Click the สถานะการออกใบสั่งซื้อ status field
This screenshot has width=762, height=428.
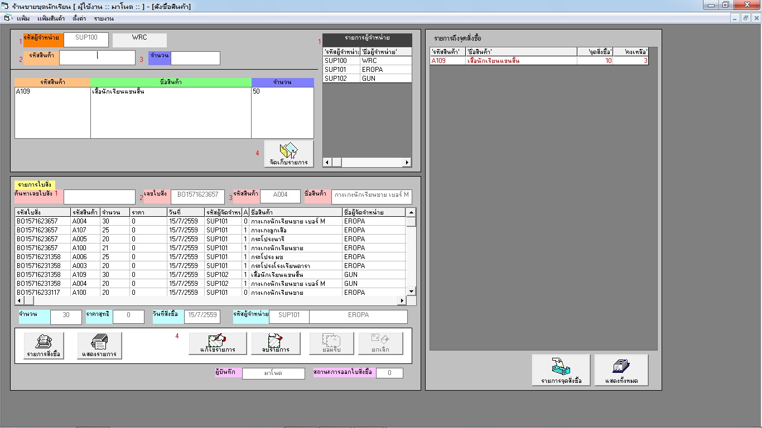[389, 373]
